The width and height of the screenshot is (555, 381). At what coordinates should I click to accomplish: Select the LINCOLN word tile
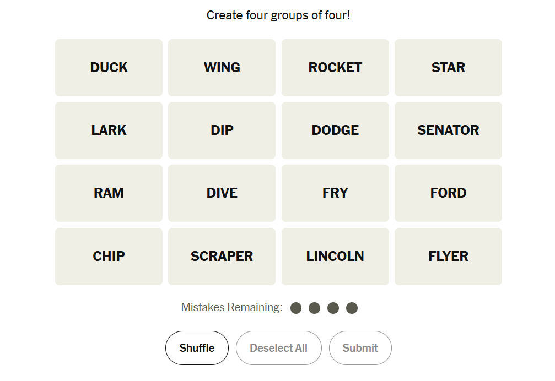click(335, 257)
